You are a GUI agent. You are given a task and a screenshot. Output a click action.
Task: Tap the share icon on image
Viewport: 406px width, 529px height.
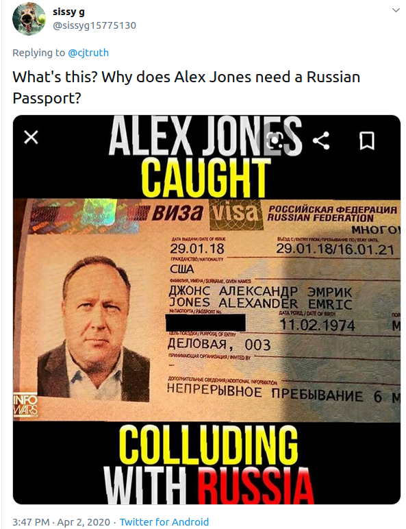(x=321, y=140)
